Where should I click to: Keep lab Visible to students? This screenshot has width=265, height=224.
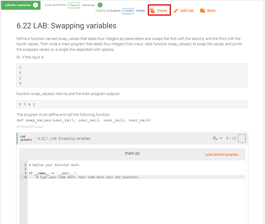point(128,11)
